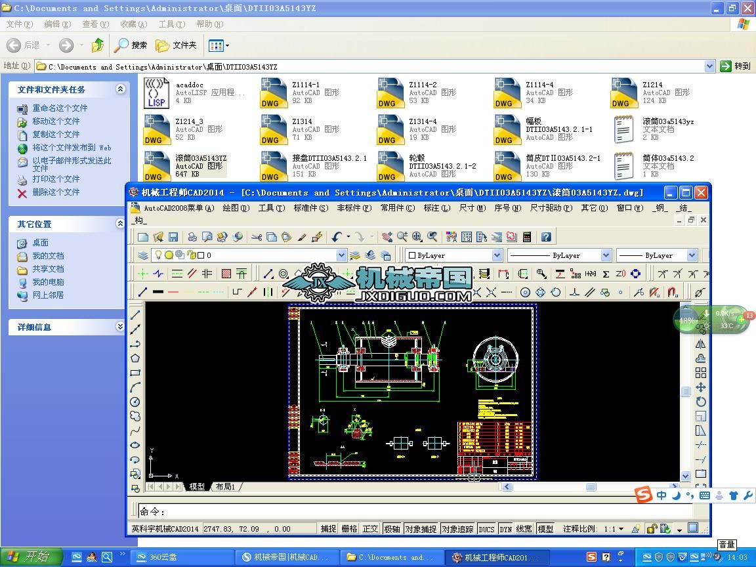
Task: Click the New drawing icon in CAD toolbar
Action: click(x=142, y=237)
